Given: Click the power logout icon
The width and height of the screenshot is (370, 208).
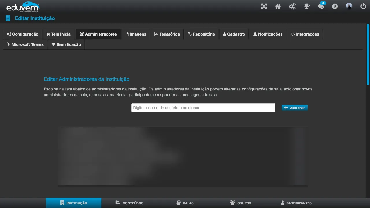Looking at the screenshot, I should click(363, 6).
